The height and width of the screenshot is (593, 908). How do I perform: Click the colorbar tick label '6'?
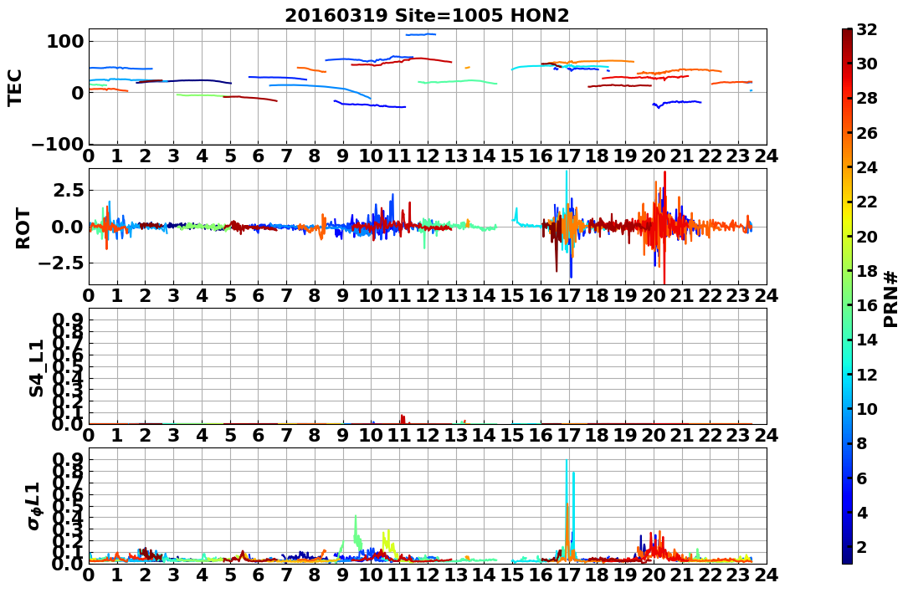click(861, 478)
